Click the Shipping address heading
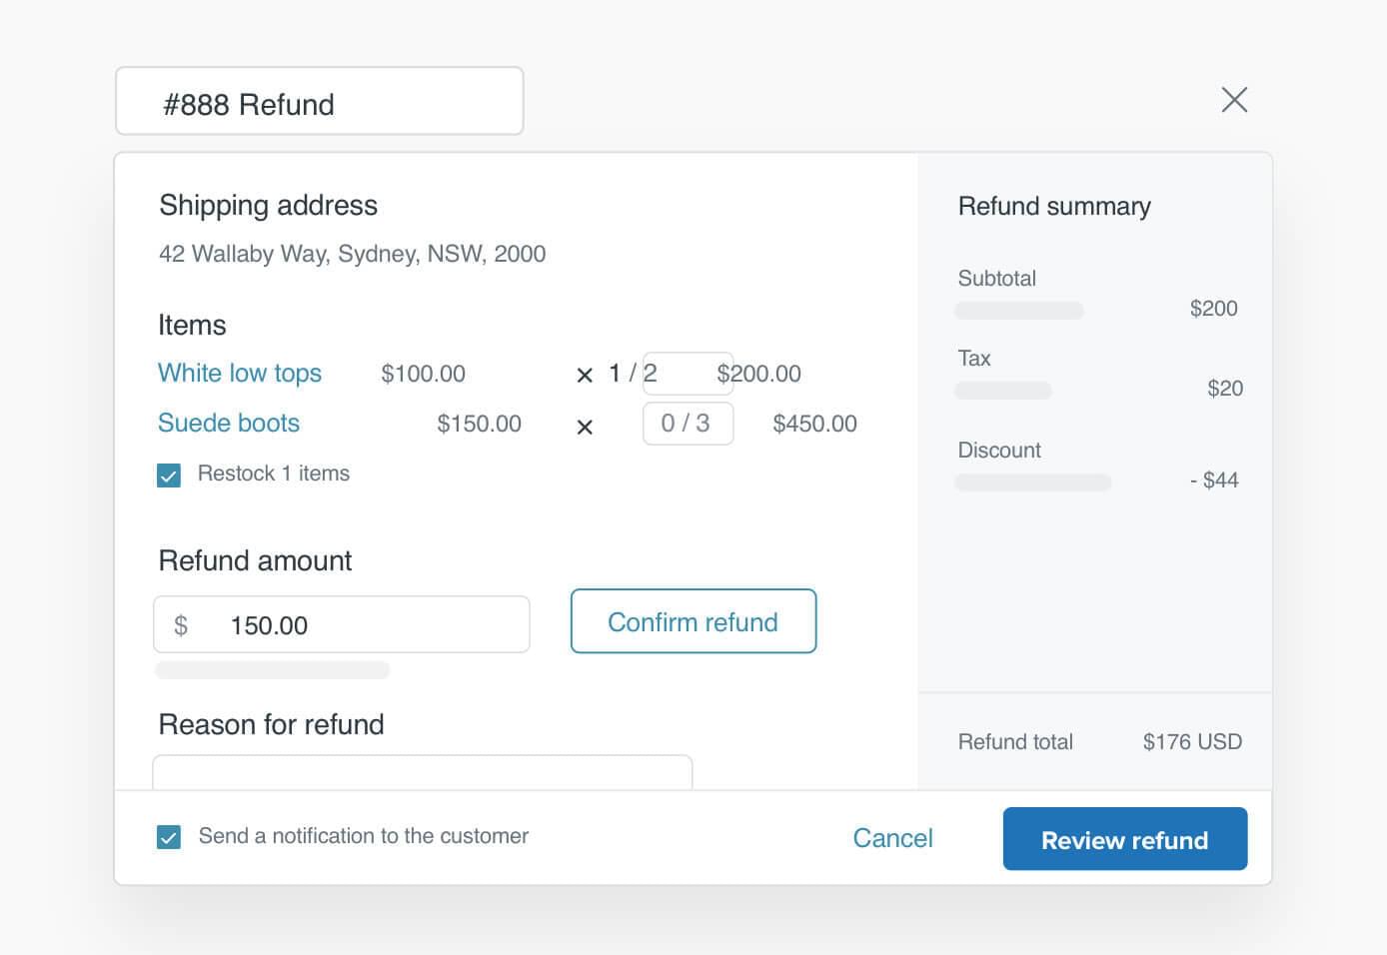This screenshot has width=1387, height=955. [x=269, y=206]
